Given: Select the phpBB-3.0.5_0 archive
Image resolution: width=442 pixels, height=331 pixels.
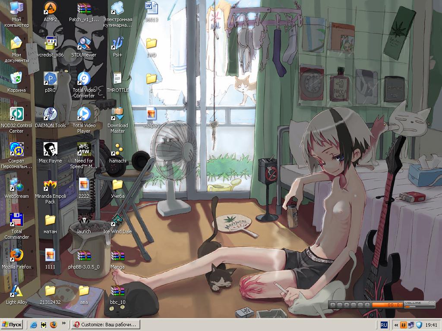Looking at the screenshot, I should 84,260.
